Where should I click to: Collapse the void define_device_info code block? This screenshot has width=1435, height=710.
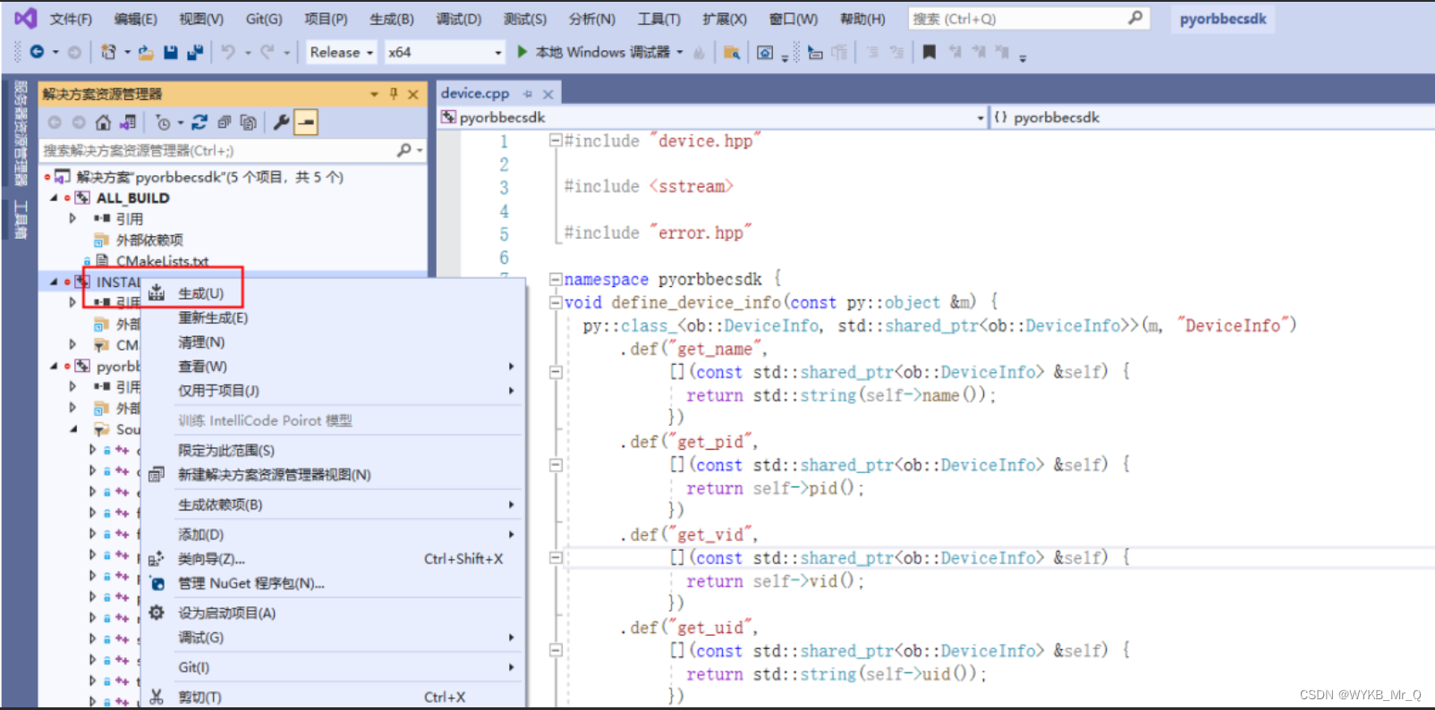point(556,302)
